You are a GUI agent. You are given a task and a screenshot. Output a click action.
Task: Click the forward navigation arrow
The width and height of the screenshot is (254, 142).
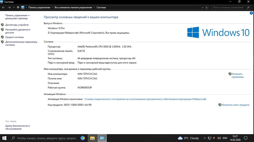tap(9, 7)
